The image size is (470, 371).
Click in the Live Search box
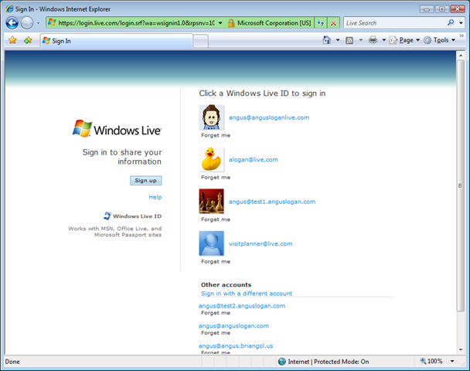[394, 22]
